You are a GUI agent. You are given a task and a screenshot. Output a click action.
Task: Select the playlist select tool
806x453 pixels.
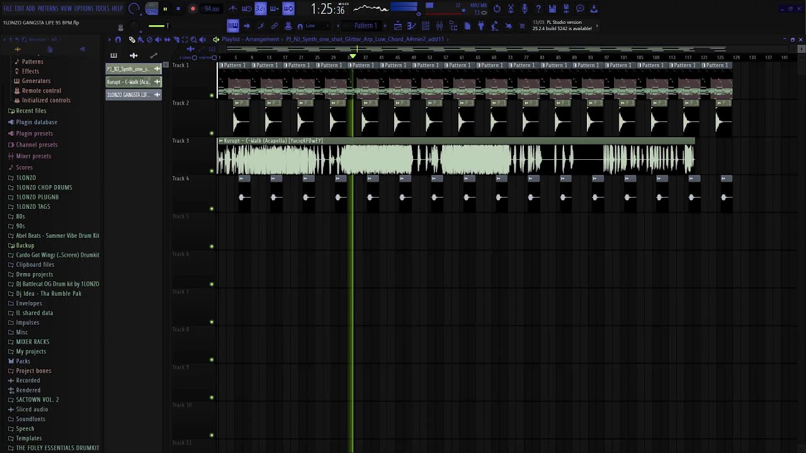point(185,39)
